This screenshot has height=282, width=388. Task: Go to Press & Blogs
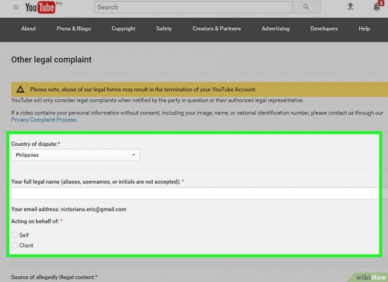click(x=74, y=28)
